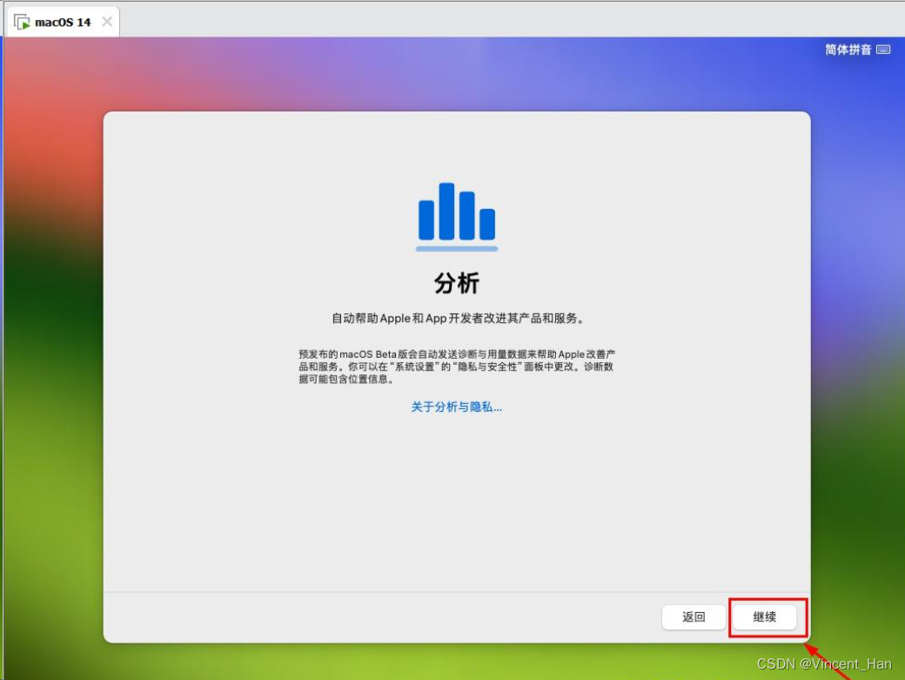Image resolution: width=905 pixels, height=680 pixels.
Task: Click the text 自动帮助 Apple 和 App 开发者改进其产品和服务。
Action: pos(459,318)
